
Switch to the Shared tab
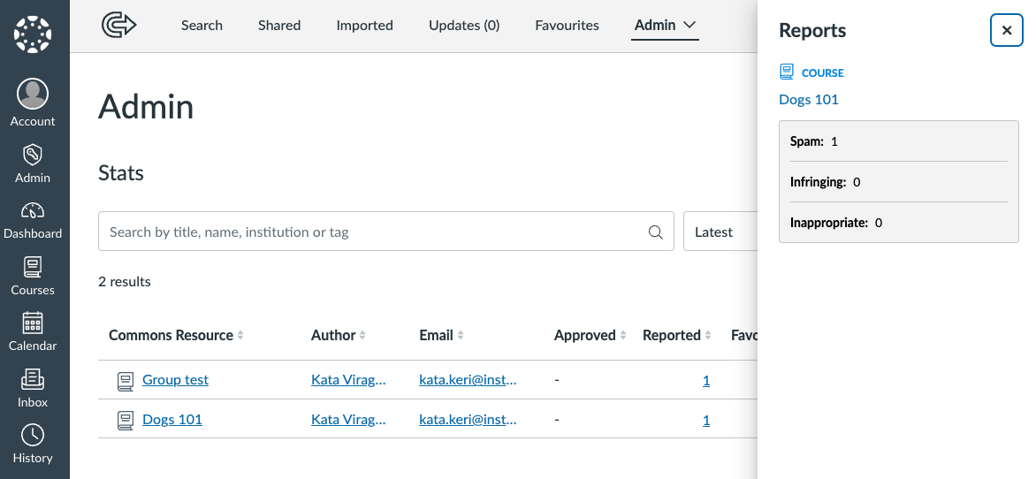(279, 26)
